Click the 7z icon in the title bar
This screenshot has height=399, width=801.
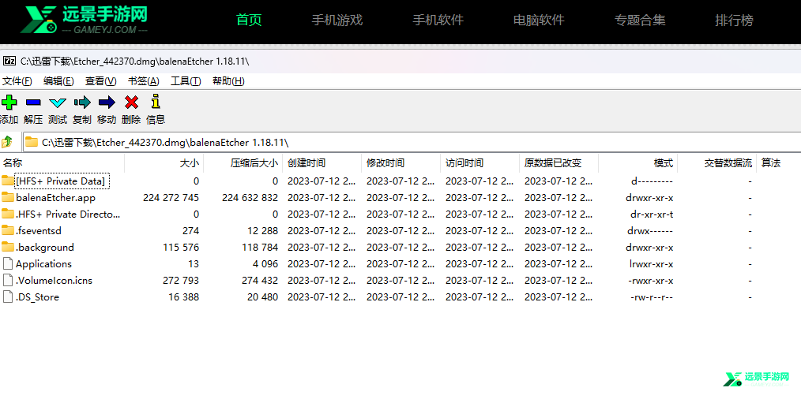[x=9, y=62]
